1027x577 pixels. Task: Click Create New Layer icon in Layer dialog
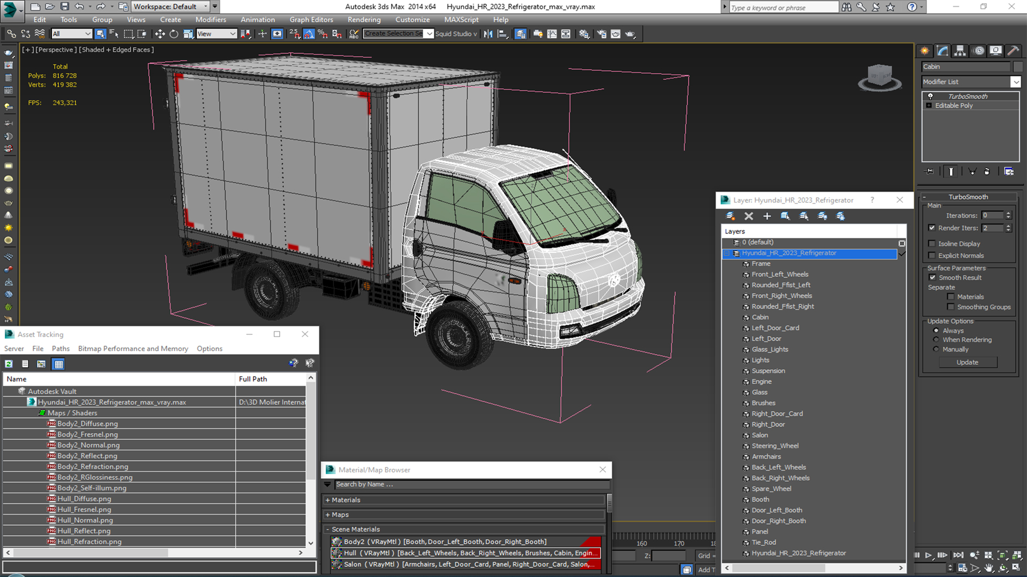[x=730, y=216]
